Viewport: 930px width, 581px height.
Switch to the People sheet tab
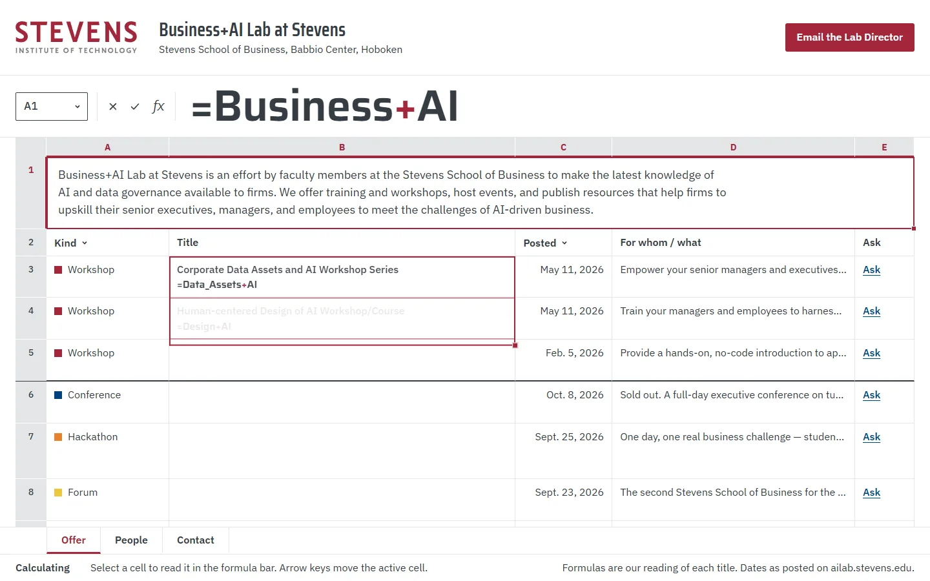pyautogui.click(x=131, y=540)
